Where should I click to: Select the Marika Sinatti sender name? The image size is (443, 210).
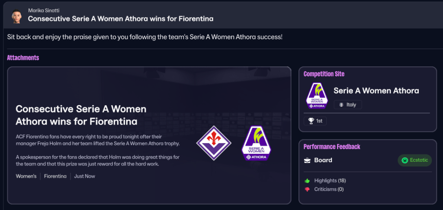43,10
